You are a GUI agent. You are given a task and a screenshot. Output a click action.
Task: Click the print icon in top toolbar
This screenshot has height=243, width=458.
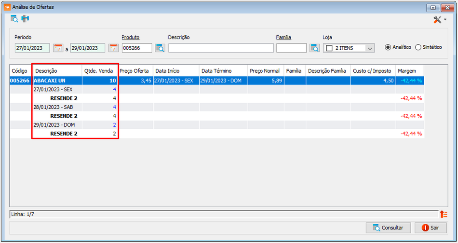[25, 19]
